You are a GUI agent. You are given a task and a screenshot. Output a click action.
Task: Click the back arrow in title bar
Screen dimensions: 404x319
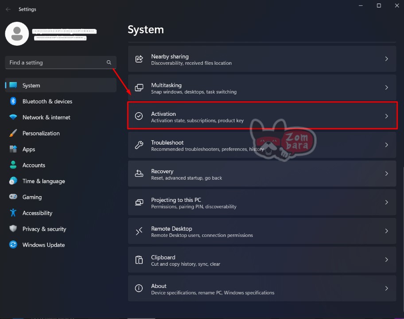[x=8, y=9]
